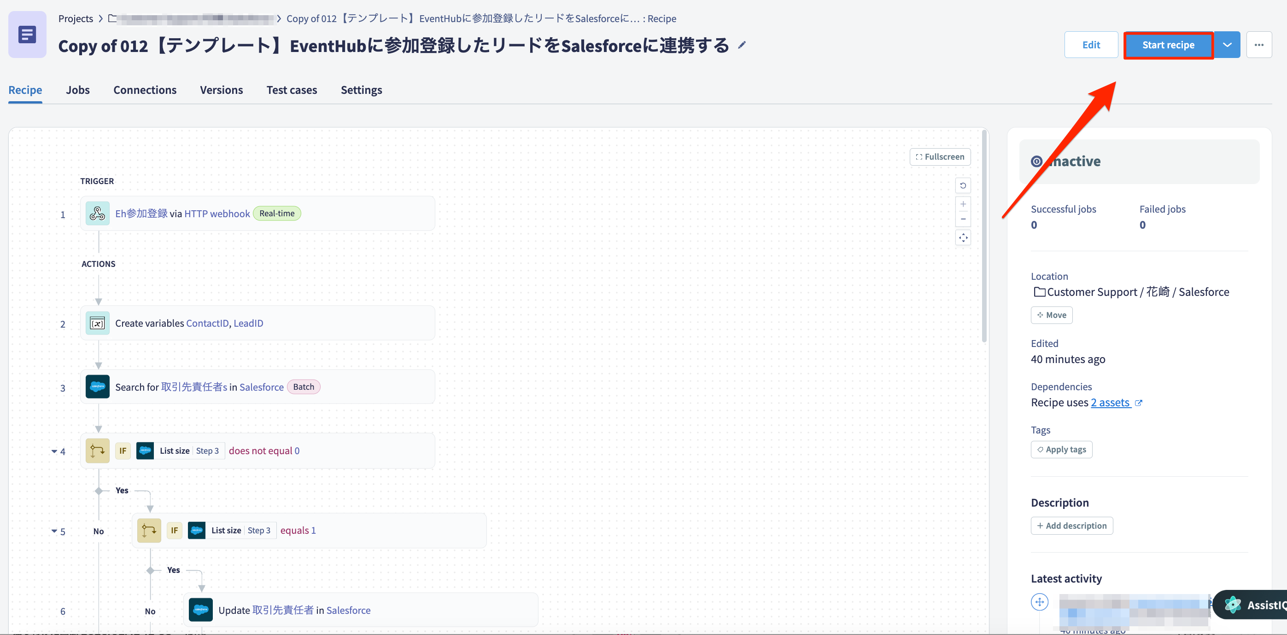Click the Failed jobs count

(1142, 225)
